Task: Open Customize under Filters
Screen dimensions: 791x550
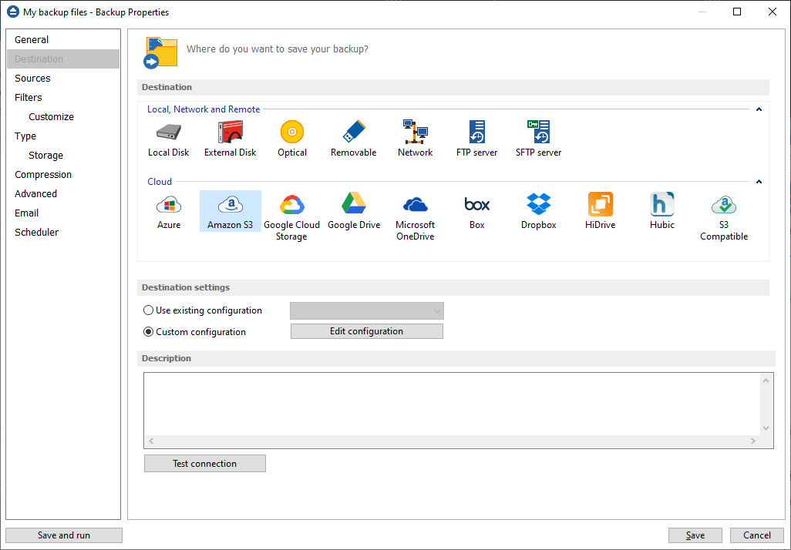Action: [x=63, y=116]
